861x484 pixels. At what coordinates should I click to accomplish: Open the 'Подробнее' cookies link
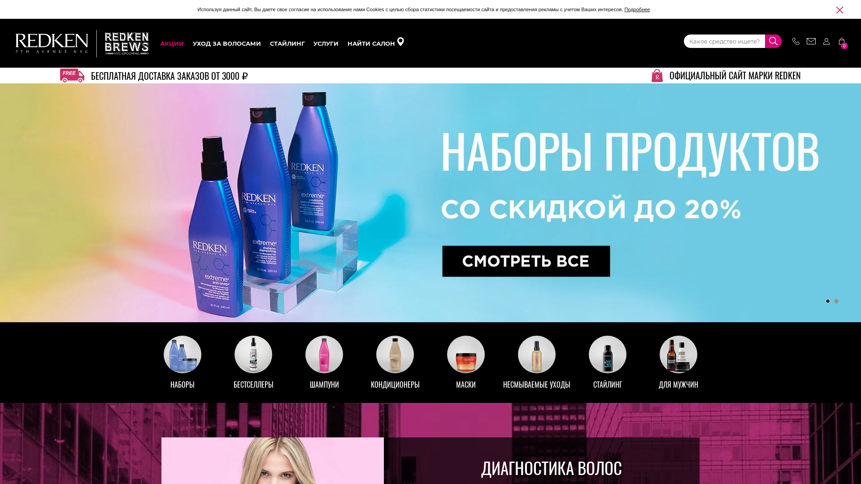tap(637, 9)
